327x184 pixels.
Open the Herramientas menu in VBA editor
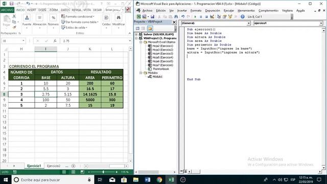(x=246, y=10)
